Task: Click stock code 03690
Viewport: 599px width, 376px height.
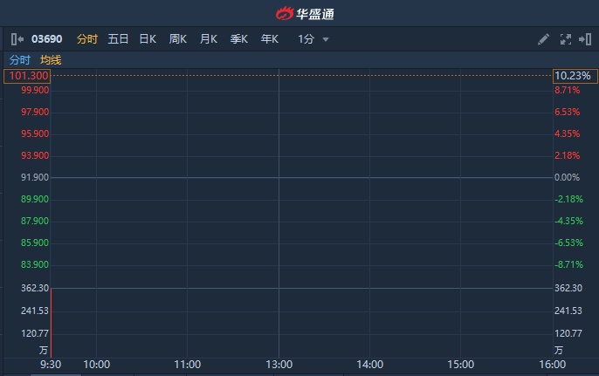Action: pyautogui.click(x=45, y=39)
